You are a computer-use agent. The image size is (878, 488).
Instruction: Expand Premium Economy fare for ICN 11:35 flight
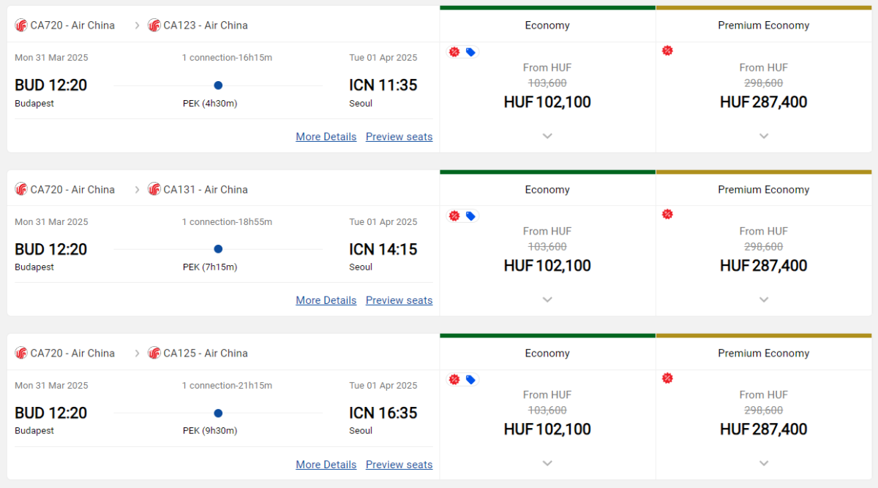[764, 136]
